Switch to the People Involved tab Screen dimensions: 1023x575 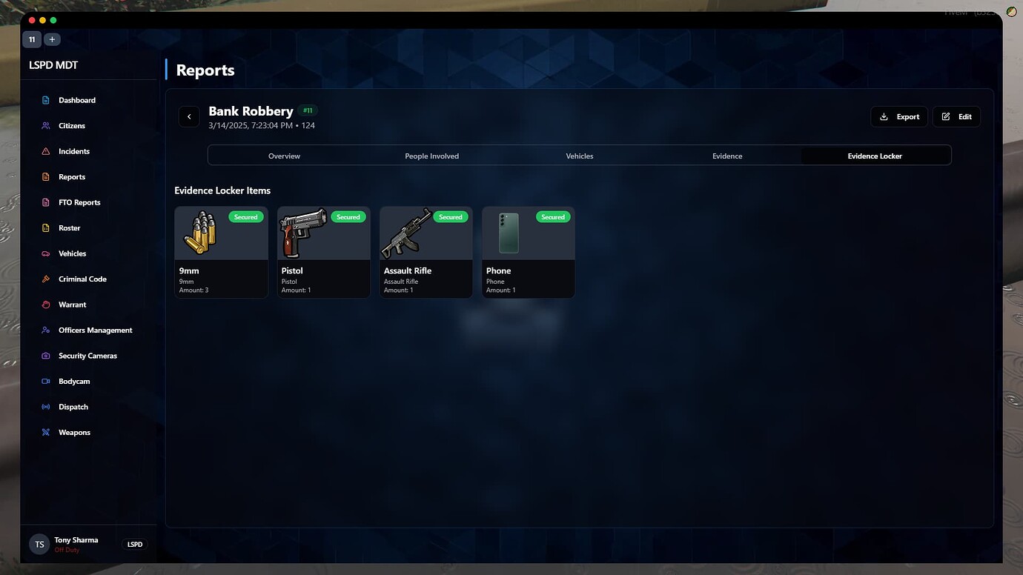pyautogui.click(x=431, y=156)
